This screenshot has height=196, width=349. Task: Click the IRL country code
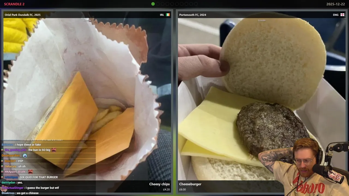tap(162, 15)
